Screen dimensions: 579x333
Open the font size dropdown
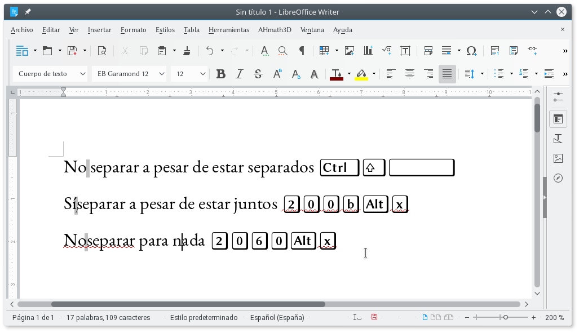203,74
